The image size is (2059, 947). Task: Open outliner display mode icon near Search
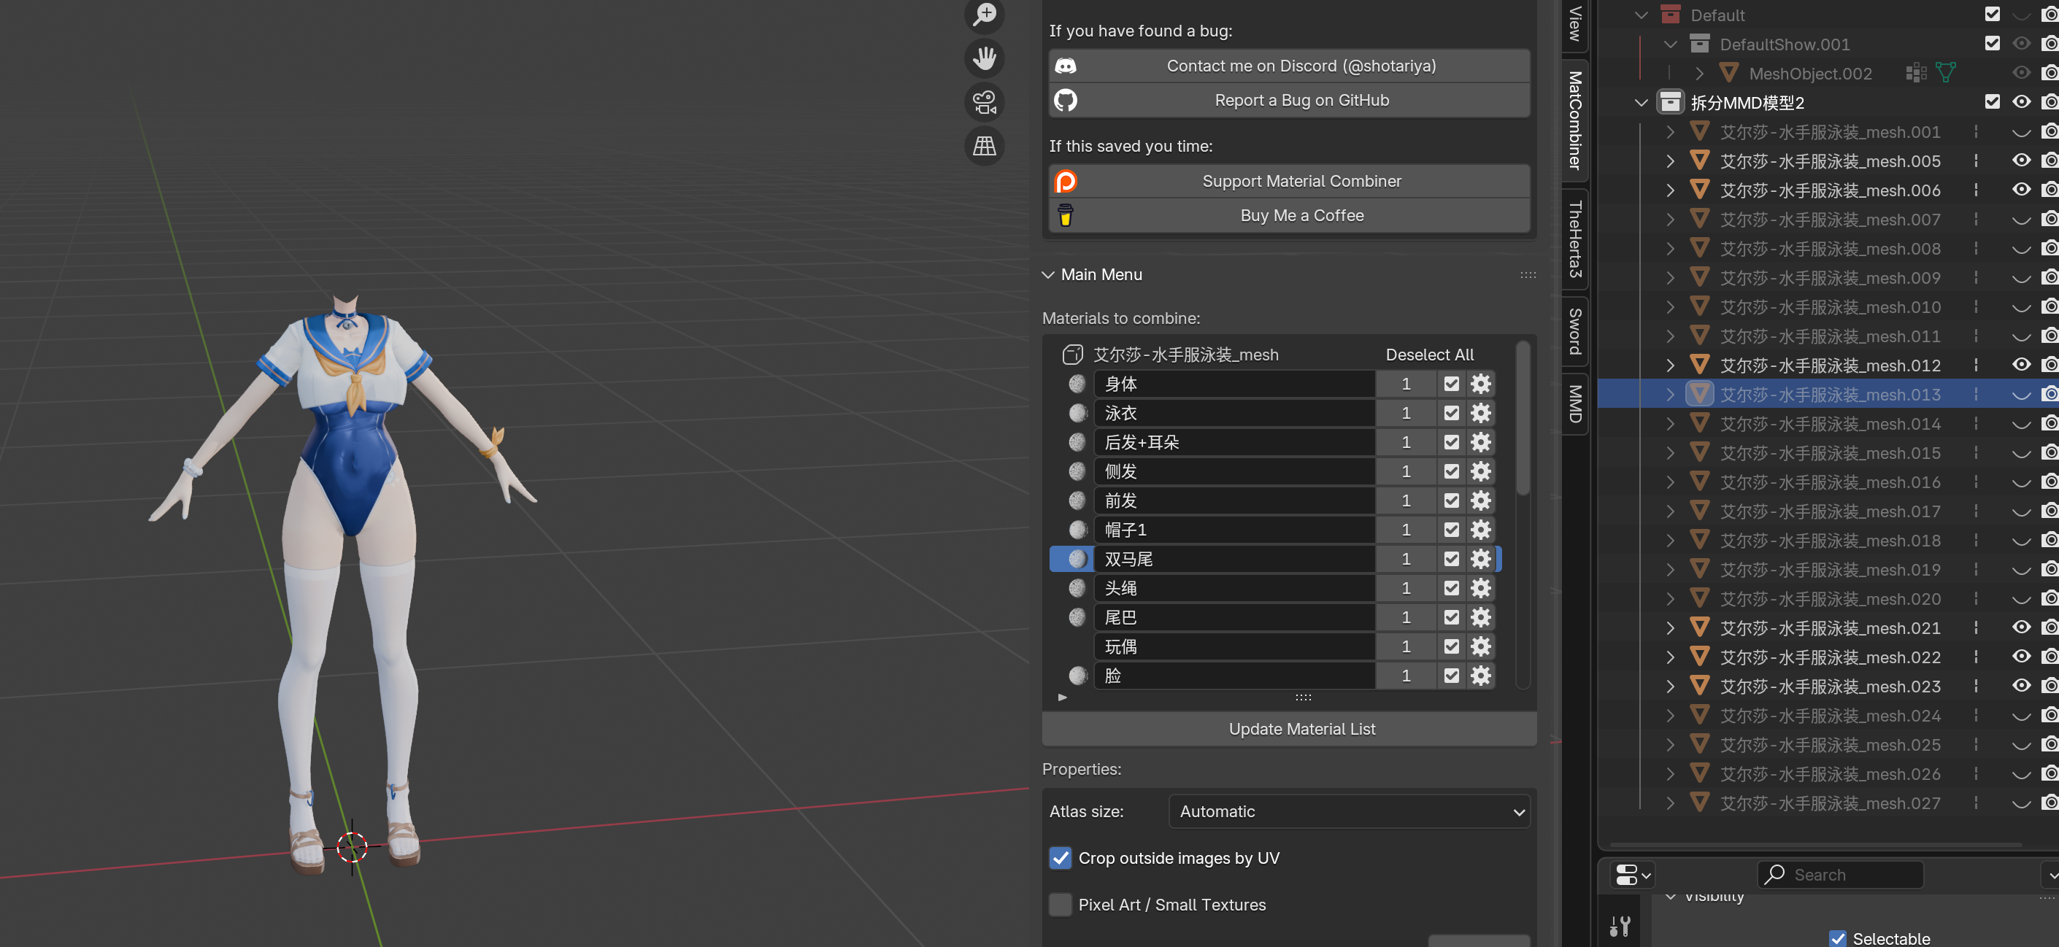pyautogui.click(x=1631, y=874)
